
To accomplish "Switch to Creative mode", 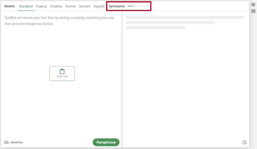I will tap(56, 6).
